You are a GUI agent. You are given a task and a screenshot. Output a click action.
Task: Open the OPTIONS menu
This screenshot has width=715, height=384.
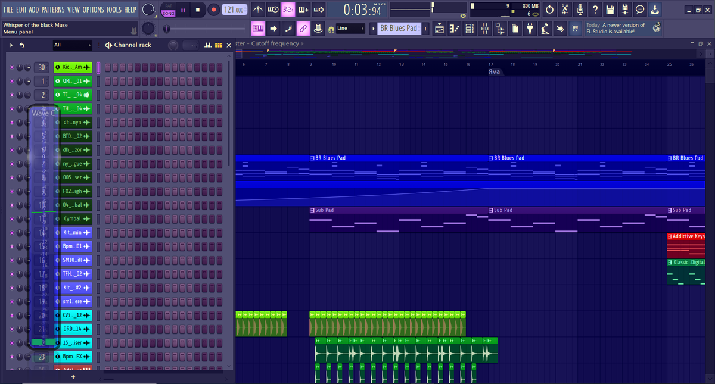tap(93, 10)
